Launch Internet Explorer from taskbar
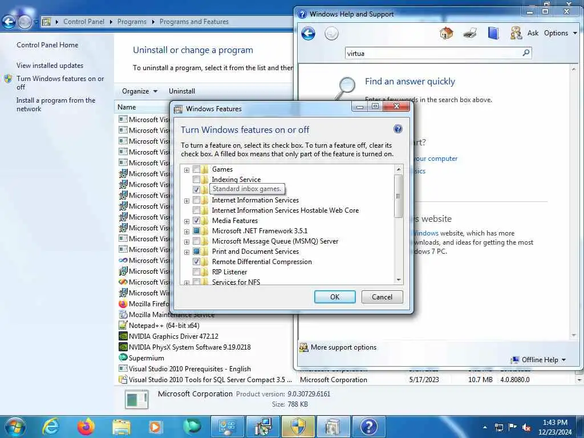584x438 pixels. [51, 427]
